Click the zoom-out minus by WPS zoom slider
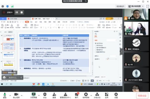Screen dimensions: 150x99 pos(104,81)
